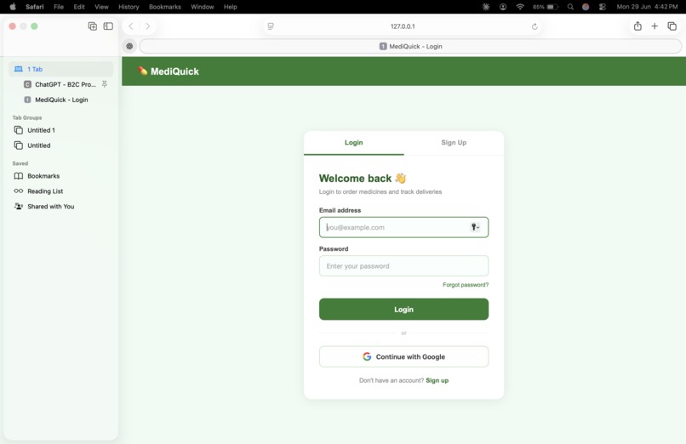Image resolution: width=686 pixels, height=444 pixels.
Task: Switch to the Sign Up tab
Action: 454,142
